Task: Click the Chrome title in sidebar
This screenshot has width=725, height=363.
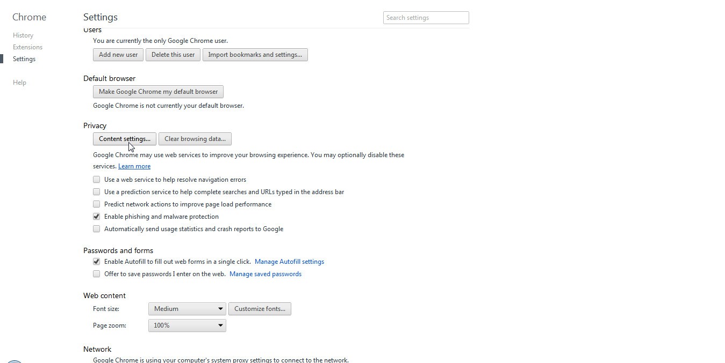Action: (x=29, y=17)
